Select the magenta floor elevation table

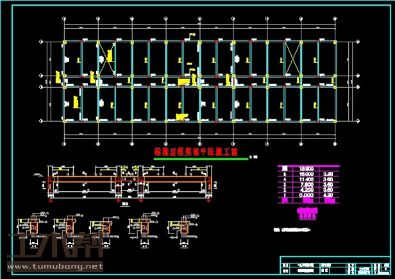click(307, 185)
